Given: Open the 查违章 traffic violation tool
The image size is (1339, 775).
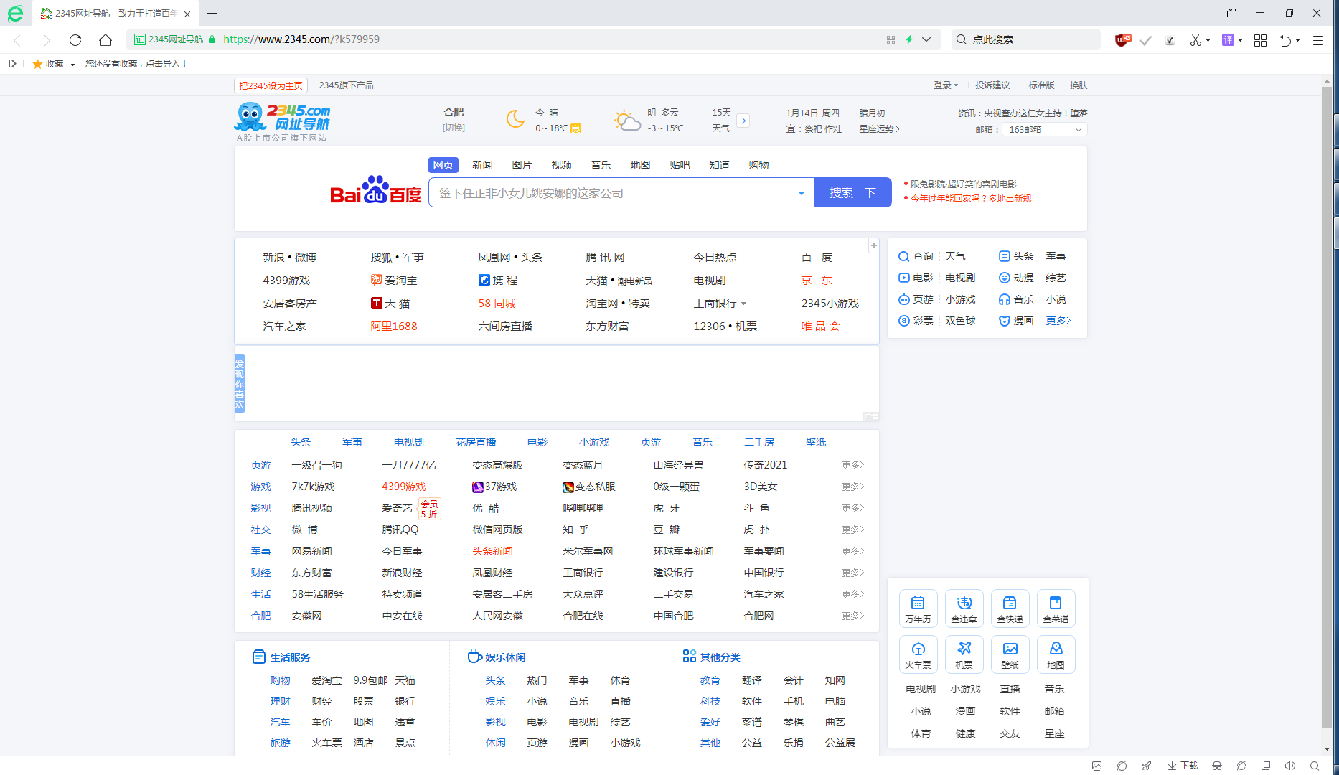Looking at the screenshot, I should pyautogui.click(x=964, y=609).
